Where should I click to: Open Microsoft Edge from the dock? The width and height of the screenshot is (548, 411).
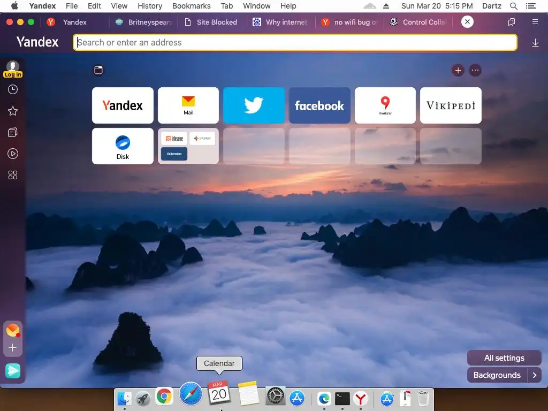(x=324, y=398)
